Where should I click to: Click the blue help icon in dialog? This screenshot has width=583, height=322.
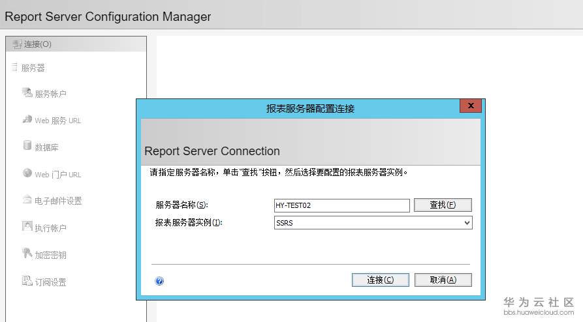(159, 281)
